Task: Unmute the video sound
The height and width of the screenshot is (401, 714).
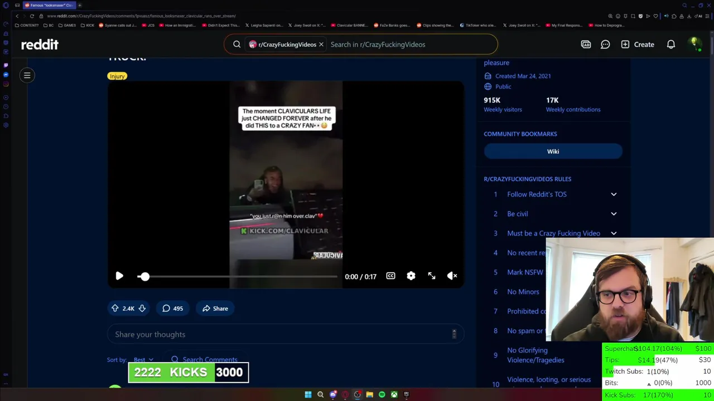Action: 452,276
